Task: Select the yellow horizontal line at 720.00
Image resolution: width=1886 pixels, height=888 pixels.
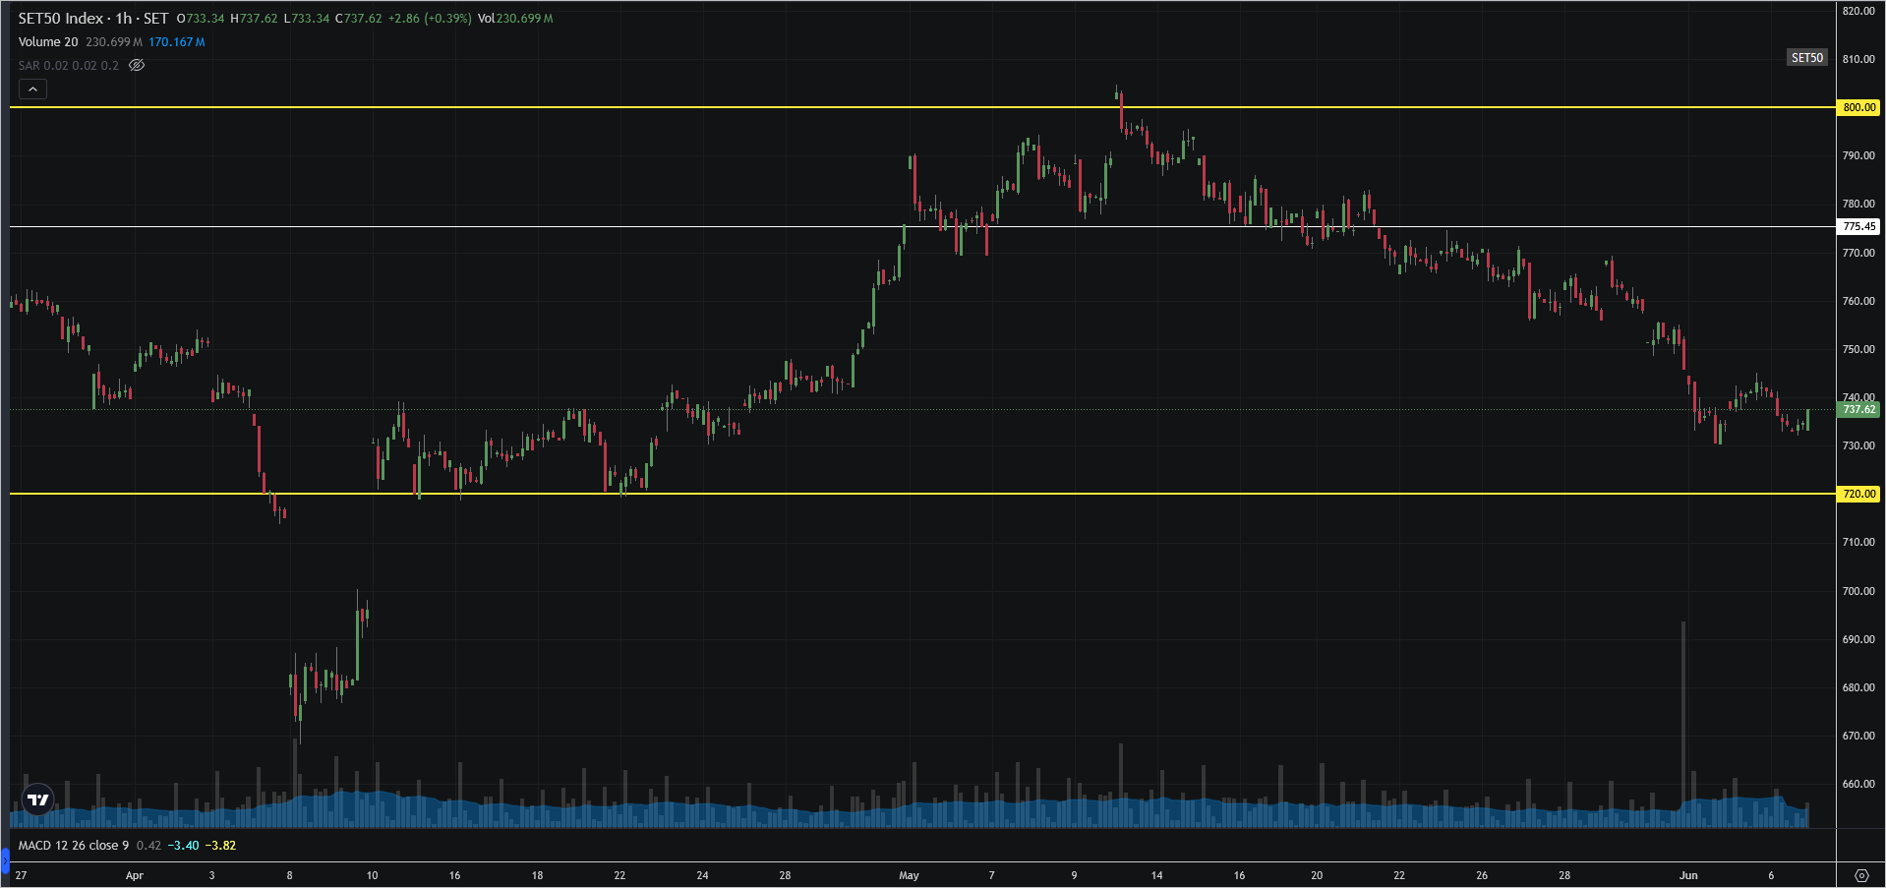Action: pyautogui.click(x=922, y=494)
